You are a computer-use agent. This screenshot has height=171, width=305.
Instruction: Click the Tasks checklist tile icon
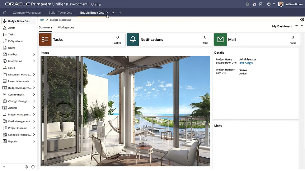coord(45,39)
